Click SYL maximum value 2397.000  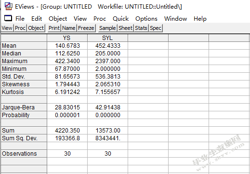[x=108, y=61]
